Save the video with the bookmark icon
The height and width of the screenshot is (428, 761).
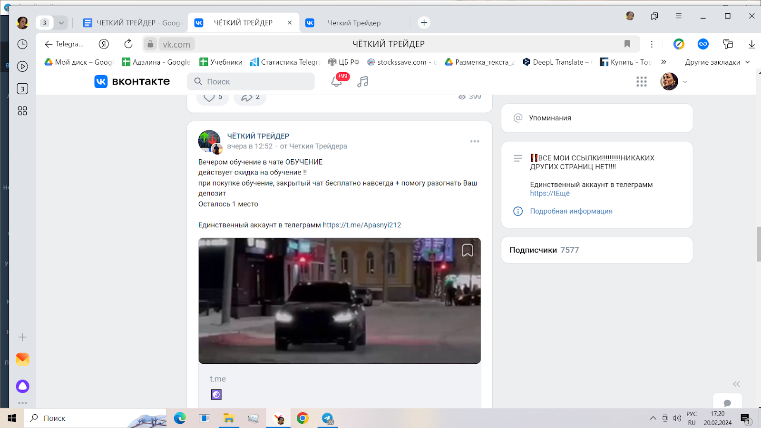coord(468,250)
